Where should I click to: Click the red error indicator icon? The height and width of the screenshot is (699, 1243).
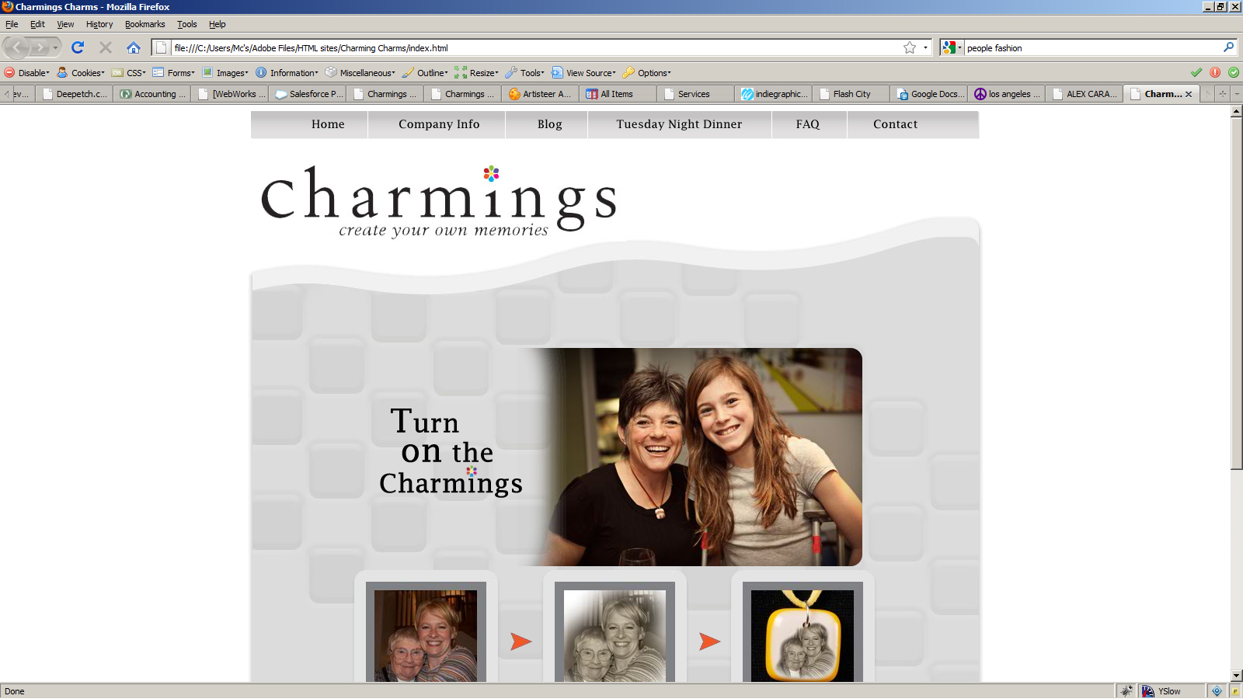pyautogui.click(x=1215, y=72)
